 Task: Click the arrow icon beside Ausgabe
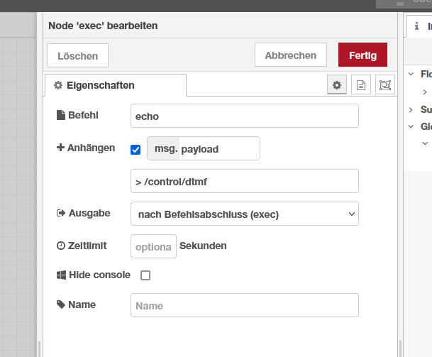click(x=60, y=213)
